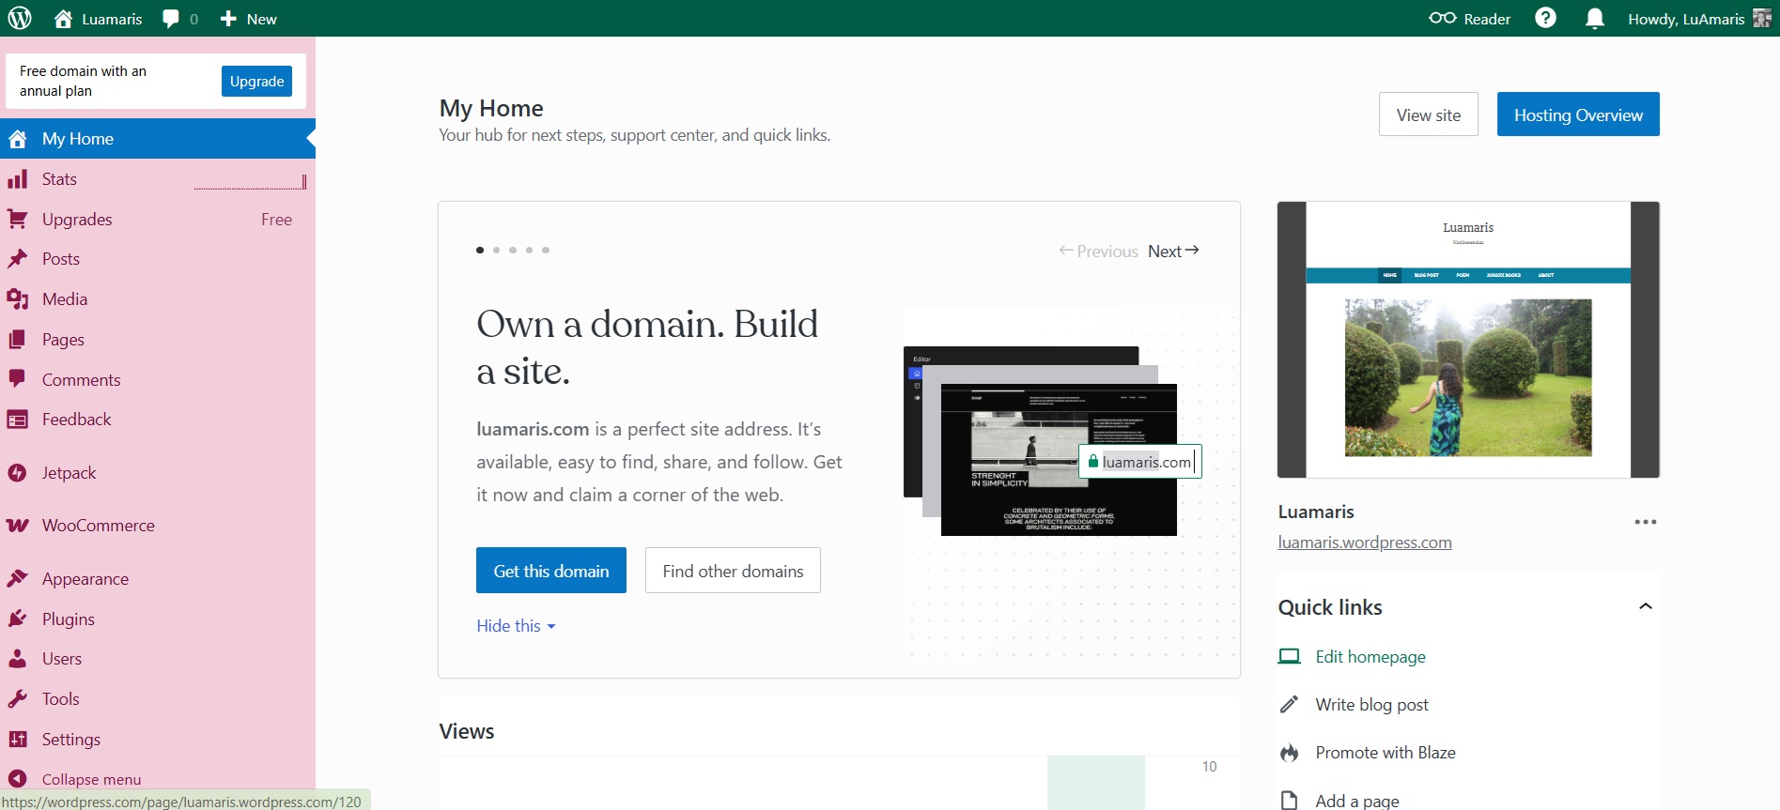The height and width of the screenshot is (810, 1780).
Task: Click the View site button
Action: (1428, 115)
